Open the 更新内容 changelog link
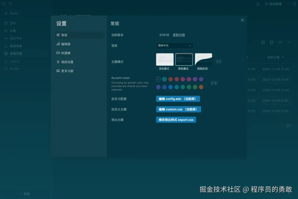 point(179,35)
